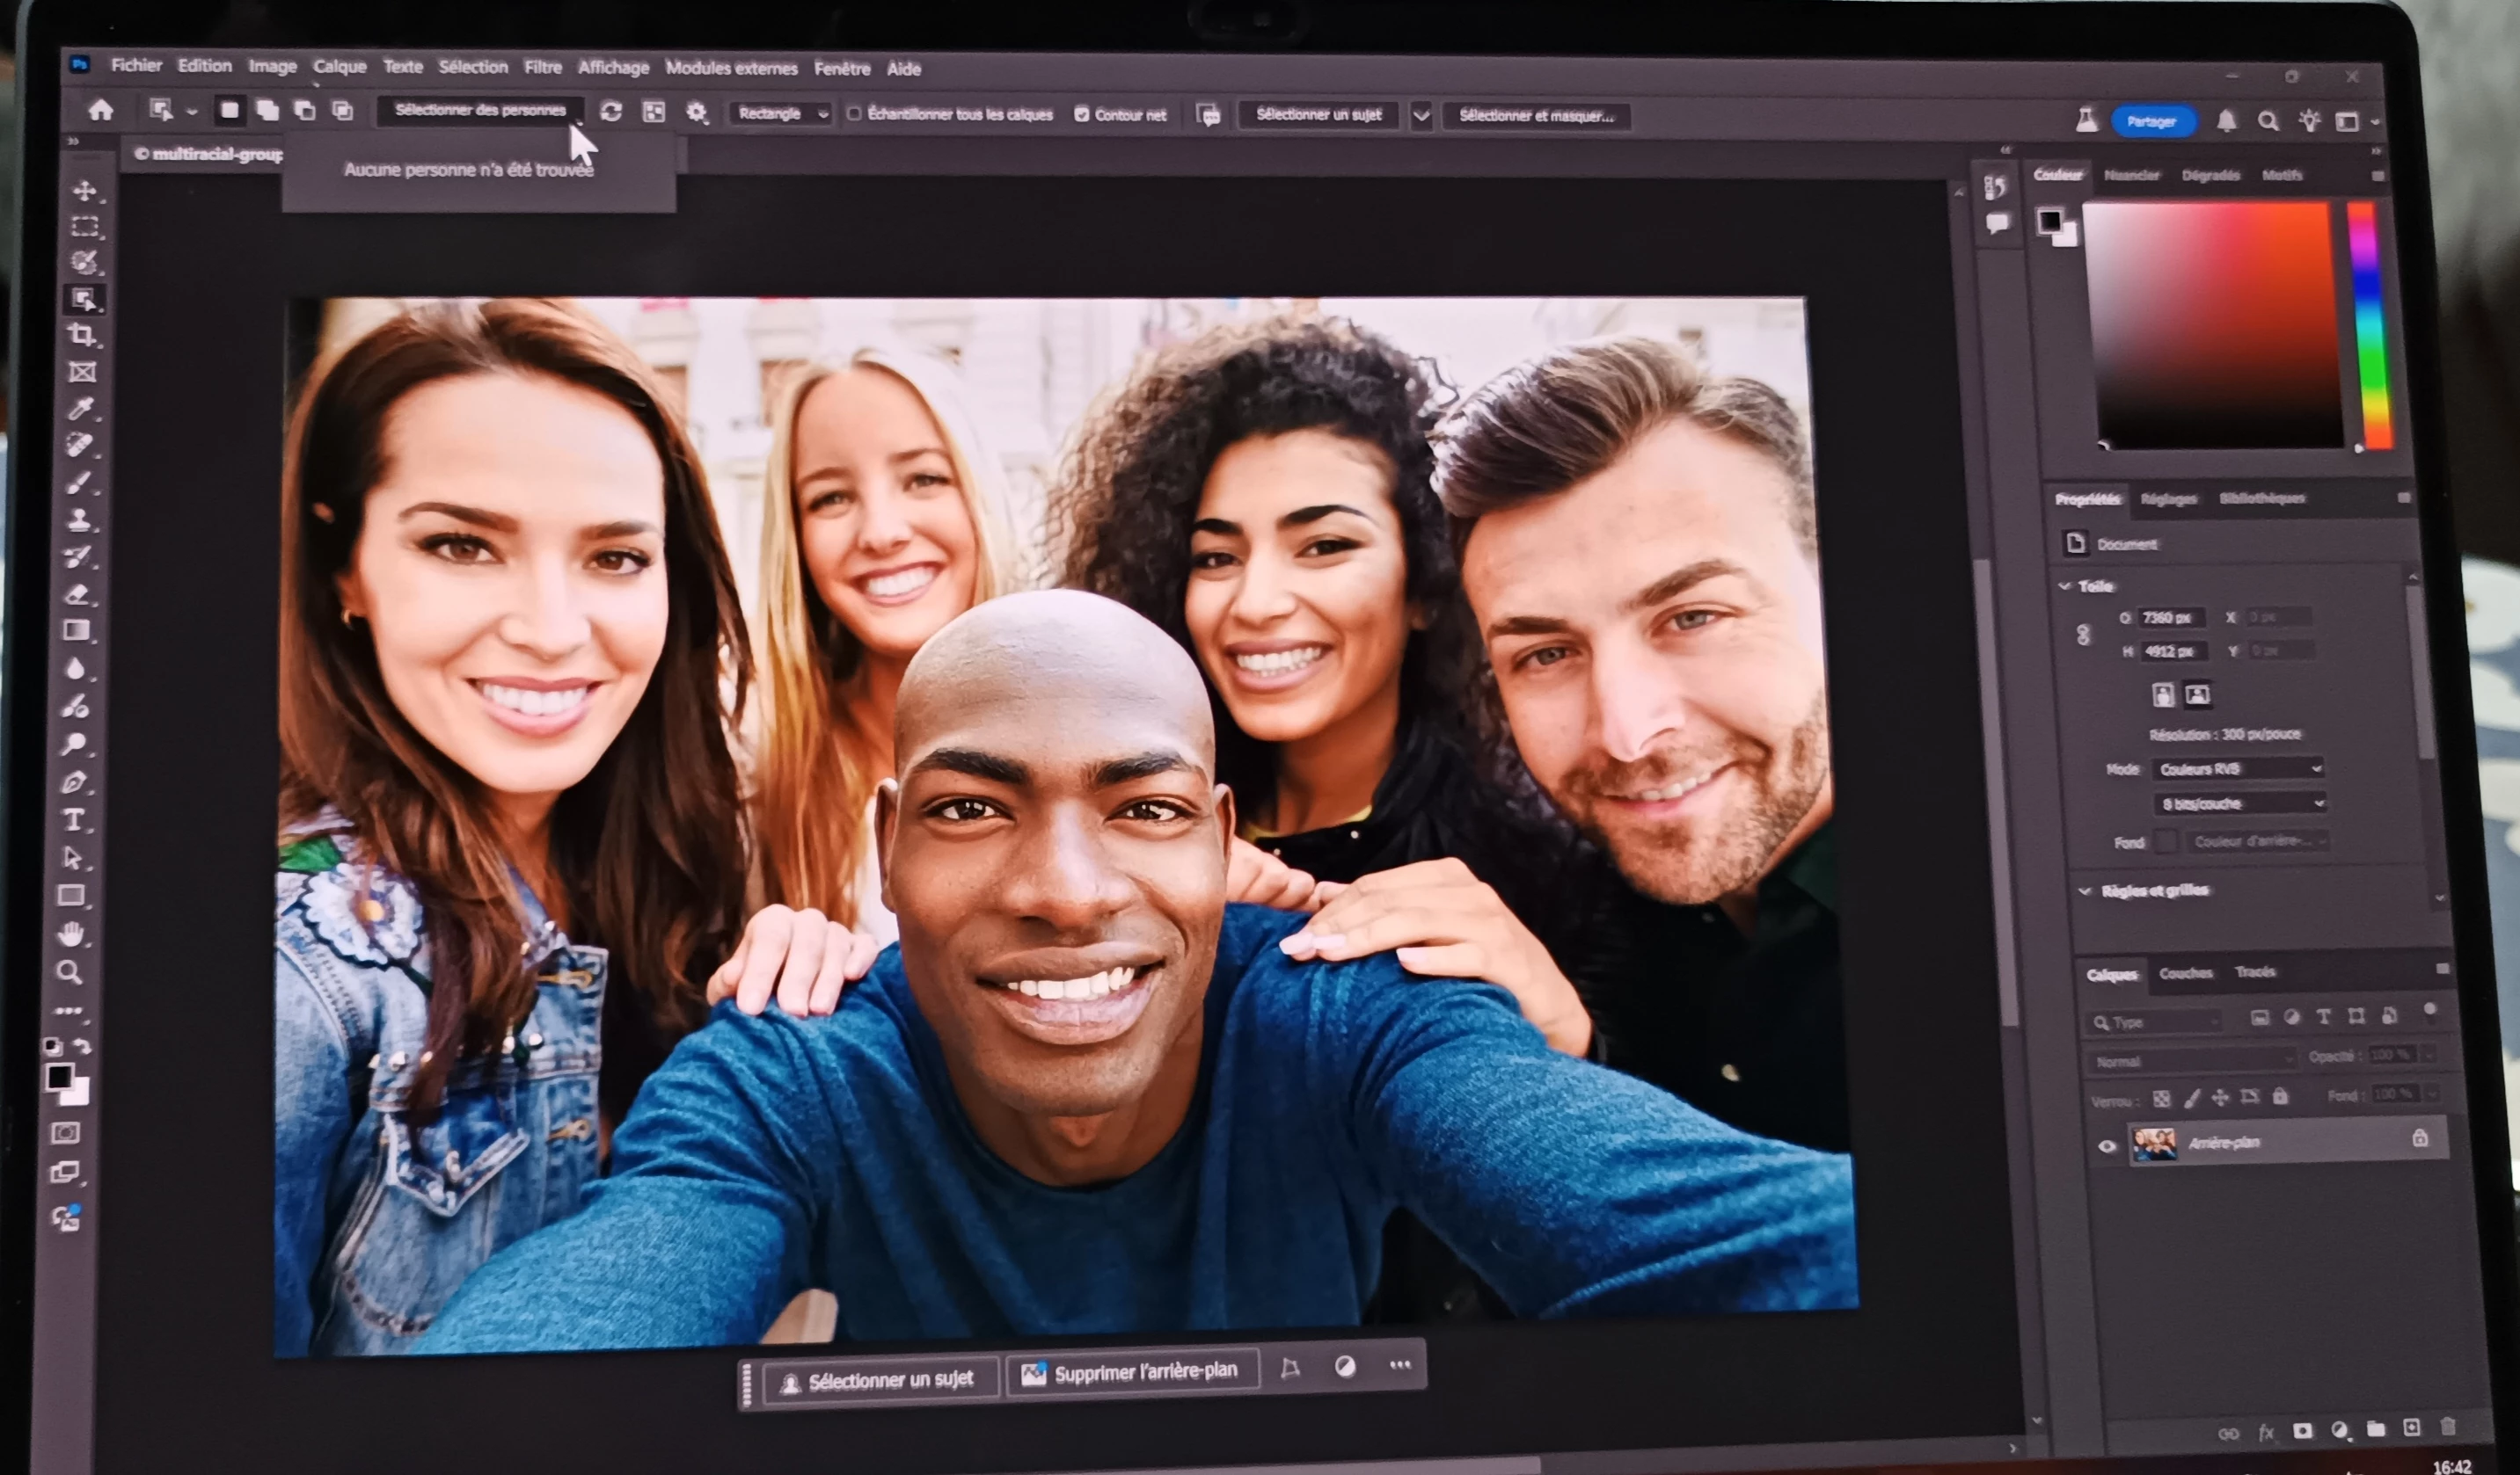
Task: Open the Rectangle mode dropdown
Action: [781, 114]
